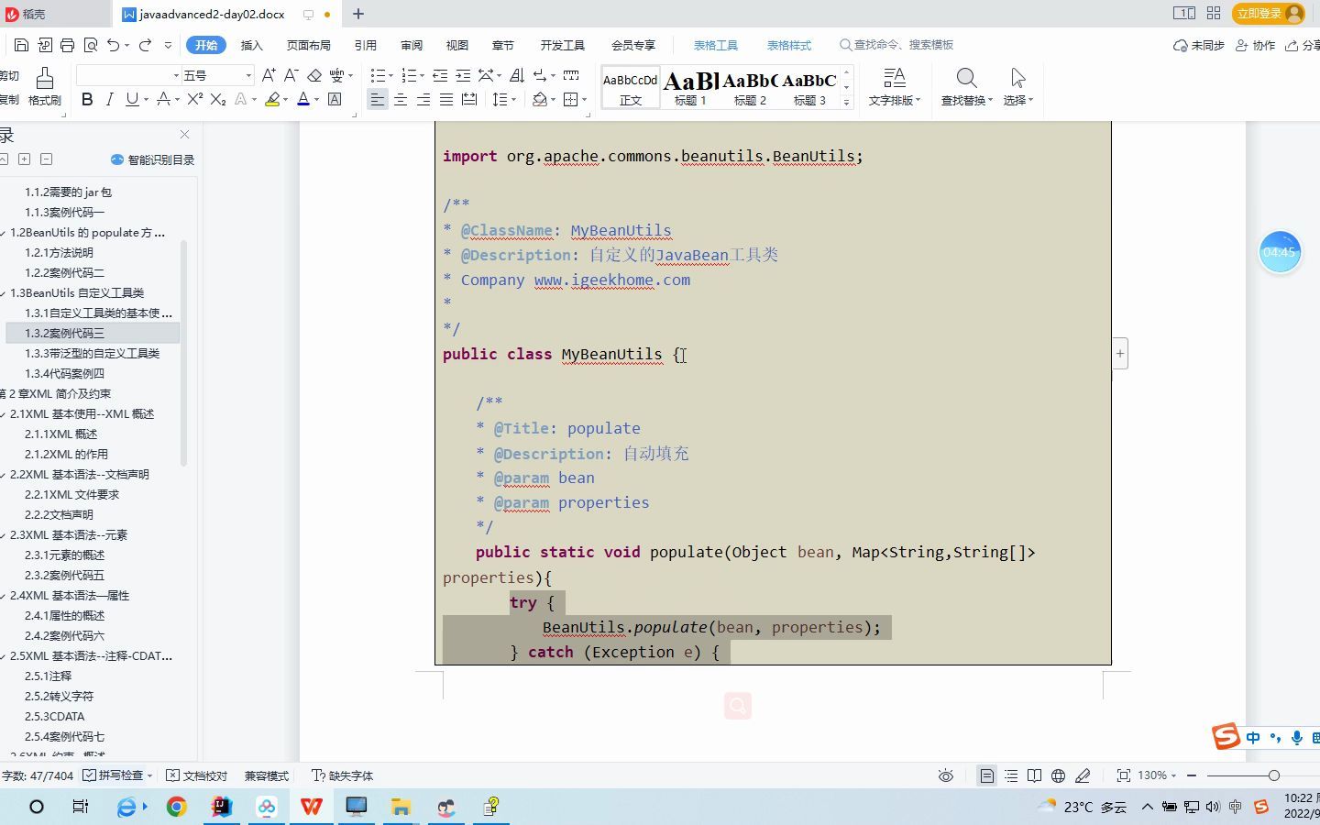Open the font name dropdown
Image resolution: width=1320 pixels, height=825 pixels.
[x=176, y=75]
